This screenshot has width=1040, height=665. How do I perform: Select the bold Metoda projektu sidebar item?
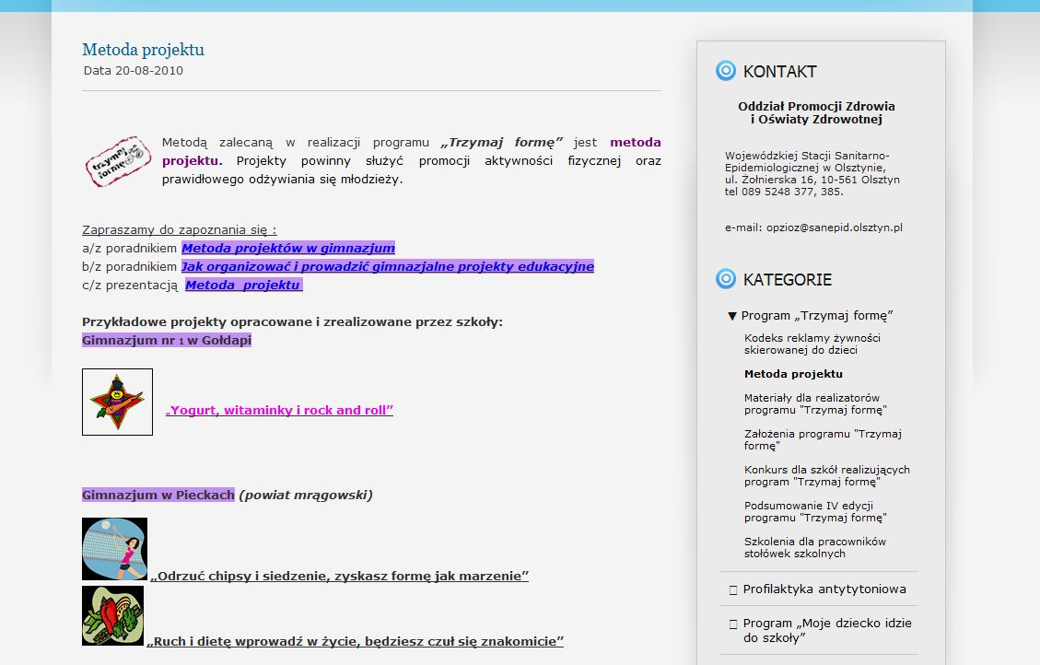[793, 374]
